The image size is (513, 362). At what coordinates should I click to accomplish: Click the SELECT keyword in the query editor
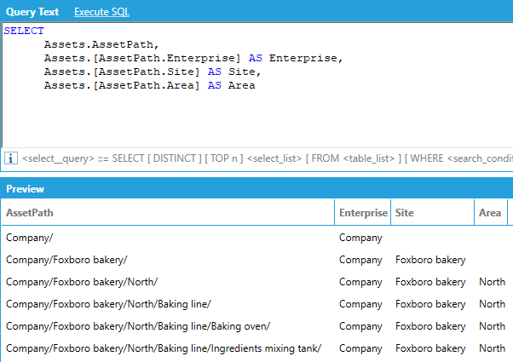point(24,31)
